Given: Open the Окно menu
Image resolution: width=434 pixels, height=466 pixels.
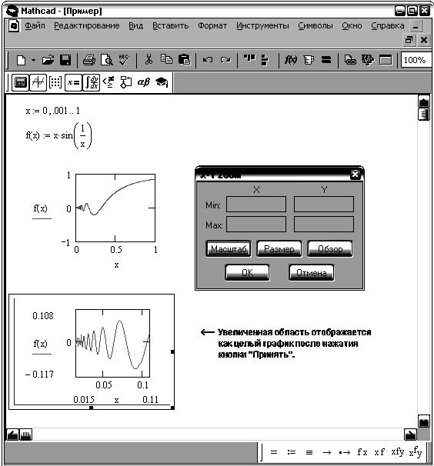Looking at the screenshot, I should 352,26.
